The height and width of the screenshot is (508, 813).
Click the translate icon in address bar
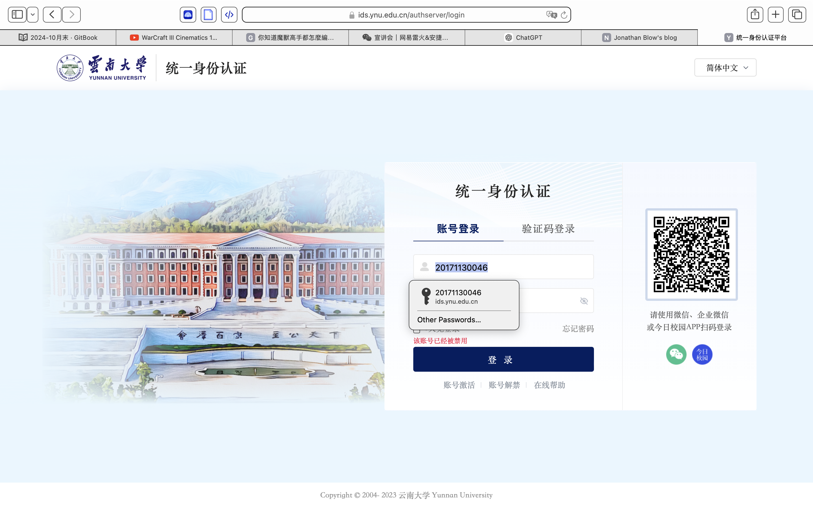[551, 15]
